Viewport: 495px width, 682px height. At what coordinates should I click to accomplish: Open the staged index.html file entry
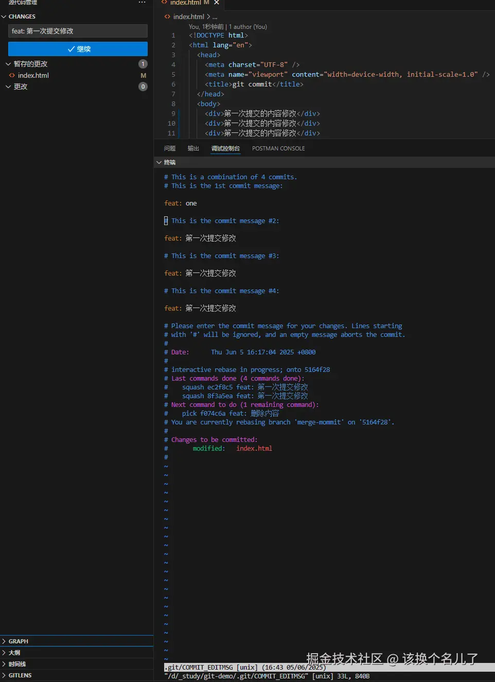[33, 75]
